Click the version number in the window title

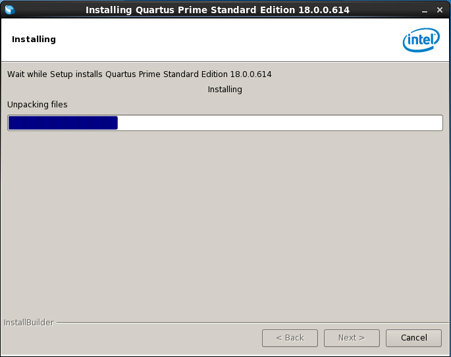point(325,10)
